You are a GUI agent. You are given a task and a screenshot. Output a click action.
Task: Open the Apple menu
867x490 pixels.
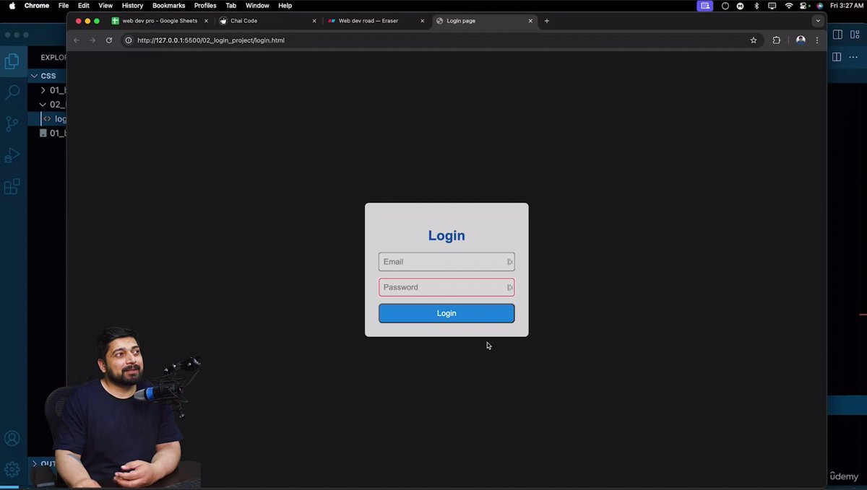point(12,6)
